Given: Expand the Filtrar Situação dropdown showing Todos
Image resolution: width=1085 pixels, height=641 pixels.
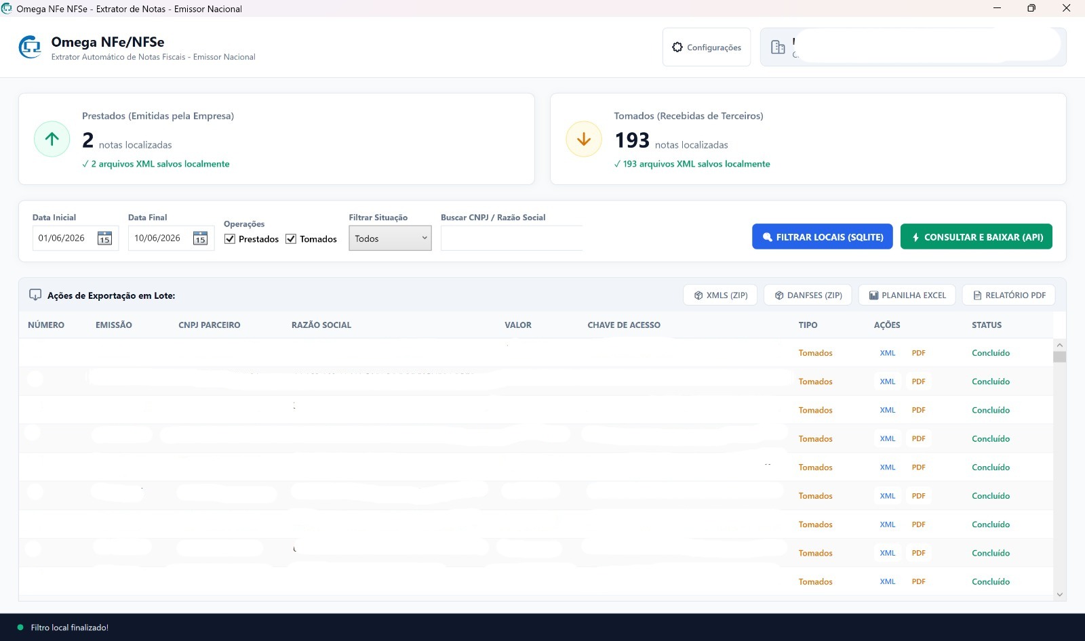Looking at the screenshot, I should [390, 238].
